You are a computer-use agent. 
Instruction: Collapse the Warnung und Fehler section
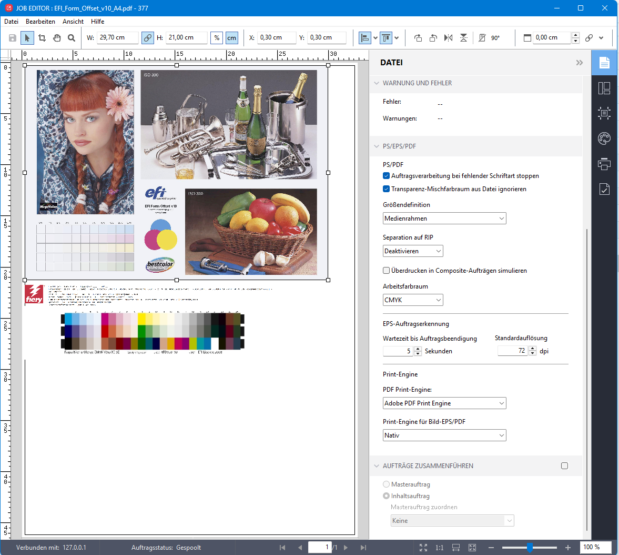tap(377, 83)
